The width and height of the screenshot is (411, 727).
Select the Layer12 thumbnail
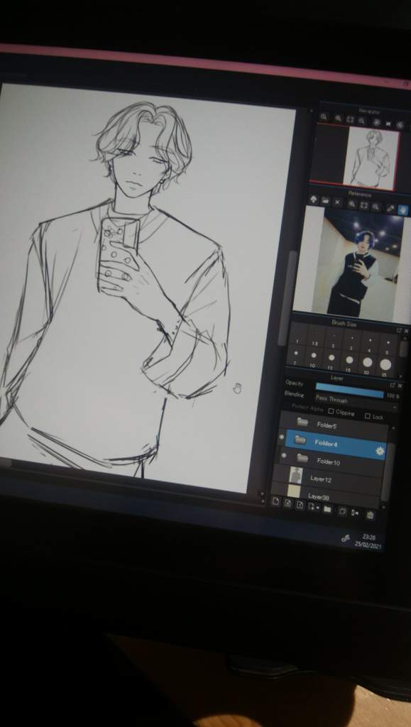click(x=295, y=476)
